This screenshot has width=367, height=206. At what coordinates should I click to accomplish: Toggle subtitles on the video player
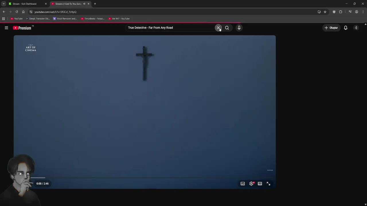[243, 184]
